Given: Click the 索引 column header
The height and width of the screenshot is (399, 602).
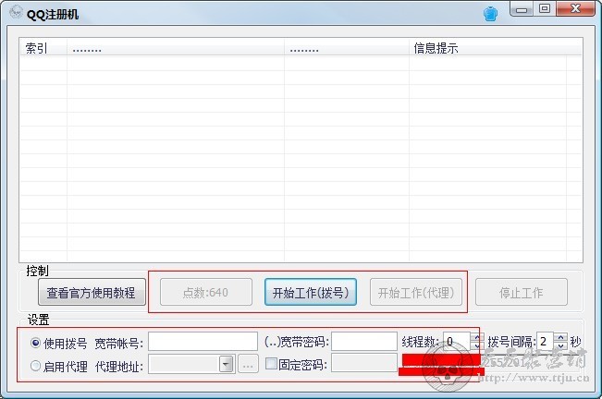Looking at the screenshot, I should coord(43,48).
